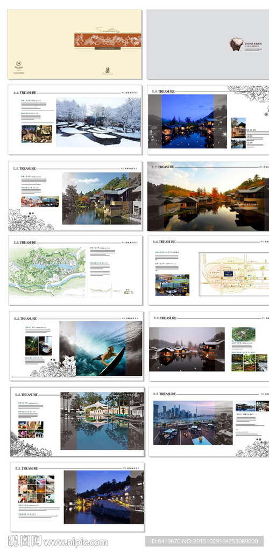Open the underwater surfer photo
Screen dimensions: 269x552
[101, 349]
